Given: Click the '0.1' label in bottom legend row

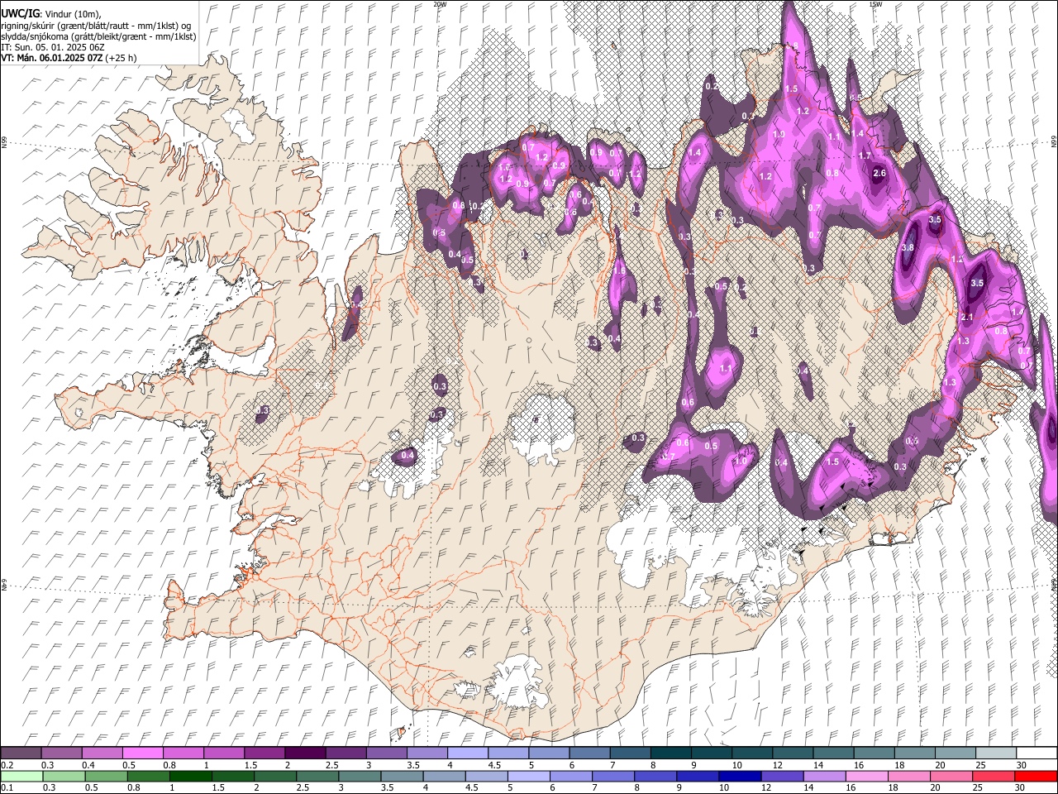Looking at the screenshot, I should click(6, 787).
